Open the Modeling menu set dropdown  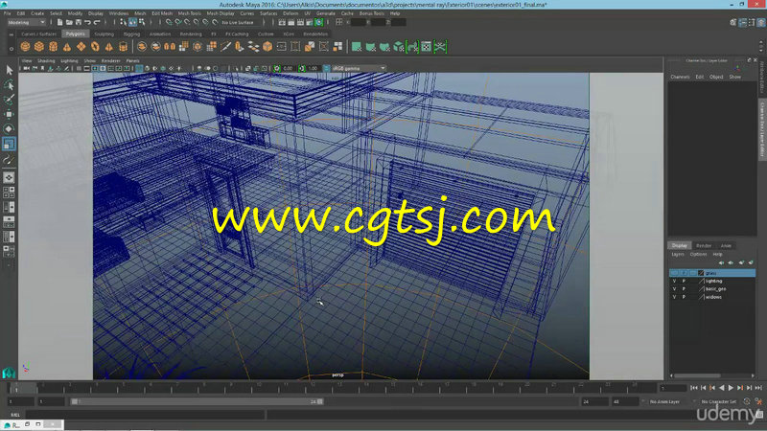(26, 22)
